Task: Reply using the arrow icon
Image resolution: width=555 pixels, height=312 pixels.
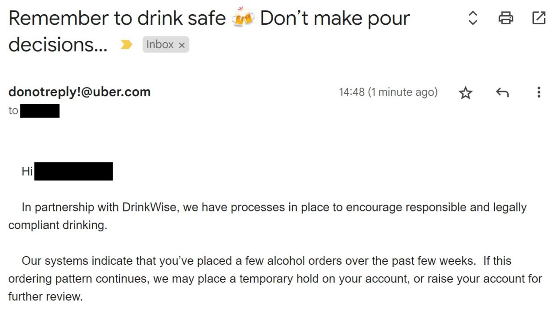Action: pyautogui.click(x=502, y=92)
